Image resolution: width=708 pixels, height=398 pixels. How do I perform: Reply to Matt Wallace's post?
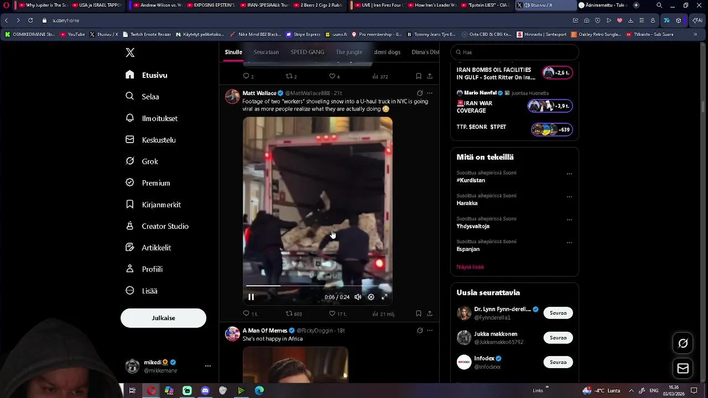[x=250, y=313]
